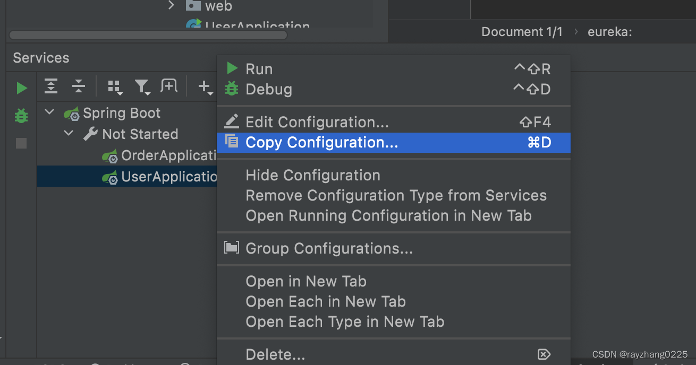
Task: Click the Stop square icon in Services sidebar
Action: pyautogui.click(x=21, y=143)
